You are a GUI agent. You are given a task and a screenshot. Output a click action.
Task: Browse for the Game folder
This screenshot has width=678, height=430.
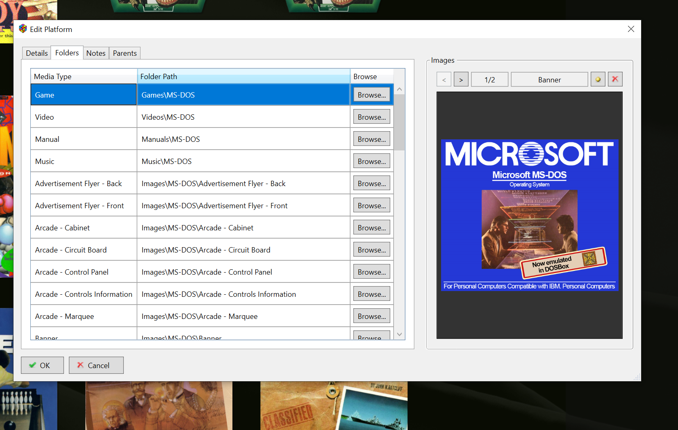(x=371, y=95)
